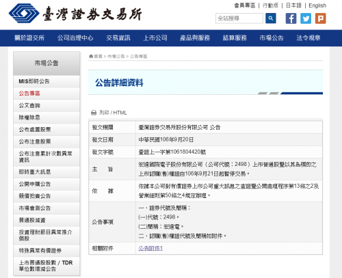Open the Plurk icon link
The width and height of the screenshot is (342, 278).
[x=320, y=18]
